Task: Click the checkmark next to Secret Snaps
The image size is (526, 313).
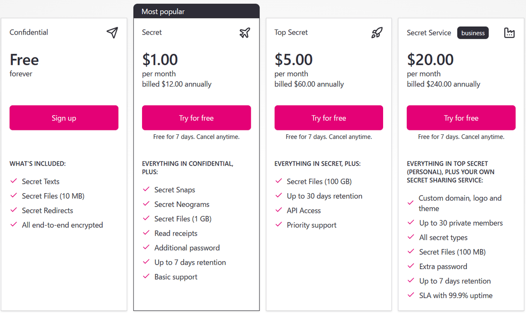Action: point(146,190)
